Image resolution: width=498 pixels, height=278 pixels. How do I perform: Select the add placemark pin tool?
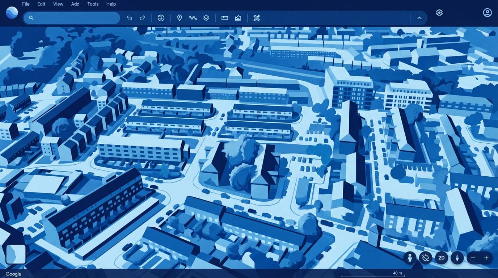[180, 18]
